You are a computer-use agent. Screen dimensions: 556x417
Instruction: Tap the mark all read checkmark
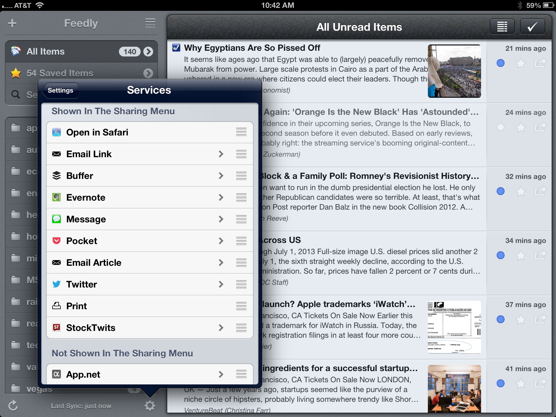[x=532, y=27]
